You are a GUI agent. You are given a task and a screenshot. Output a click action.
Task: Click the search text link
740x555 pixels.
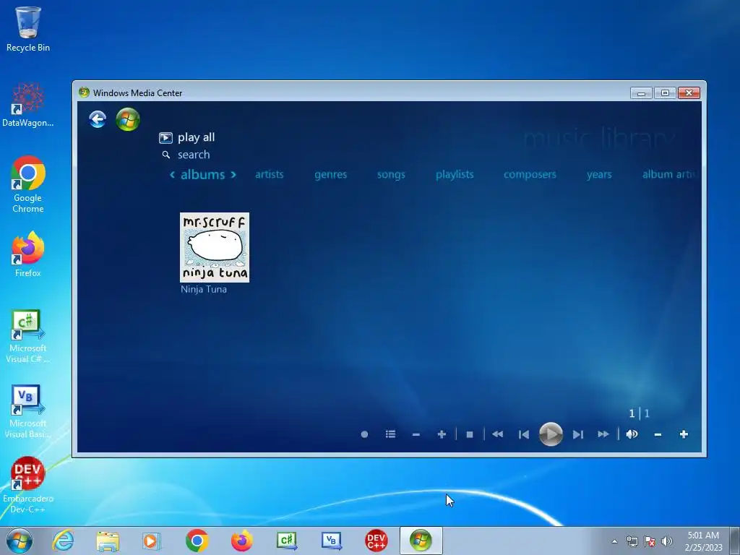pos(194,155)
